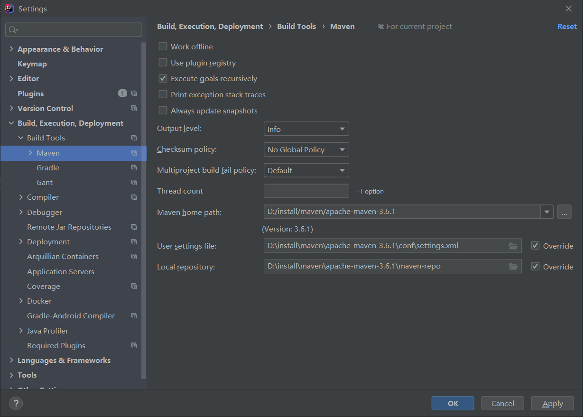Viewport: 583px width, 417px height.
Task: Open help with the question mark icon
Action: [16, 404]
